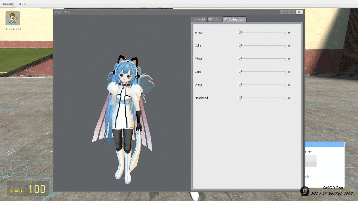
Task: Click the Armor label
Action: tap(199, 32)
